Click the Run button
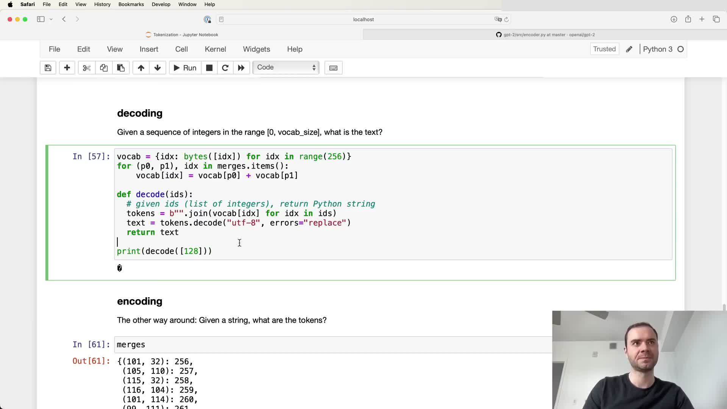The width and height of the screenshot is (727, 409). click(185, 68)
